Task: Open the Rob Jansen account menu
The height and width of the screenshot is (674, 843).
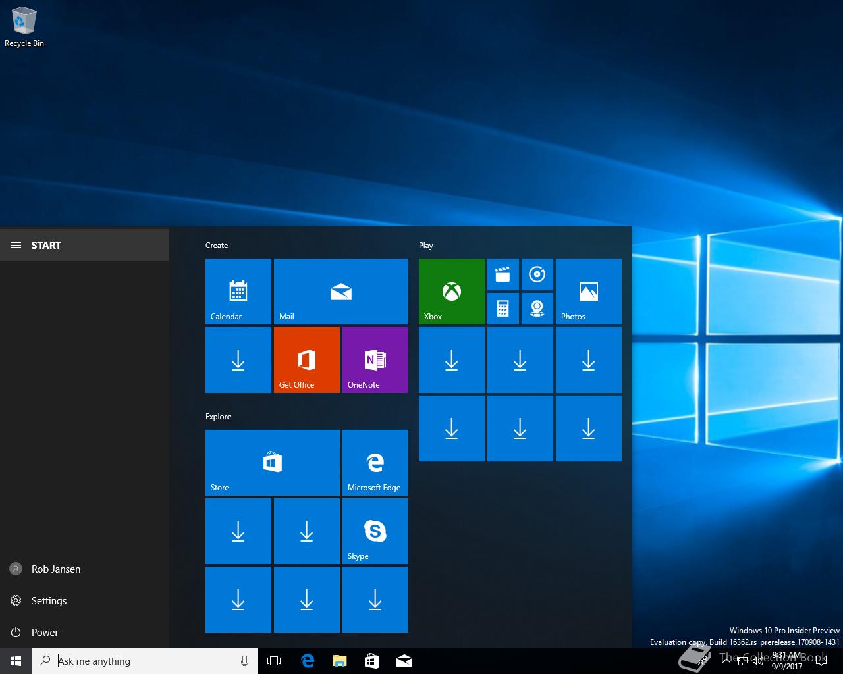Action: click(x=84, y=569)
